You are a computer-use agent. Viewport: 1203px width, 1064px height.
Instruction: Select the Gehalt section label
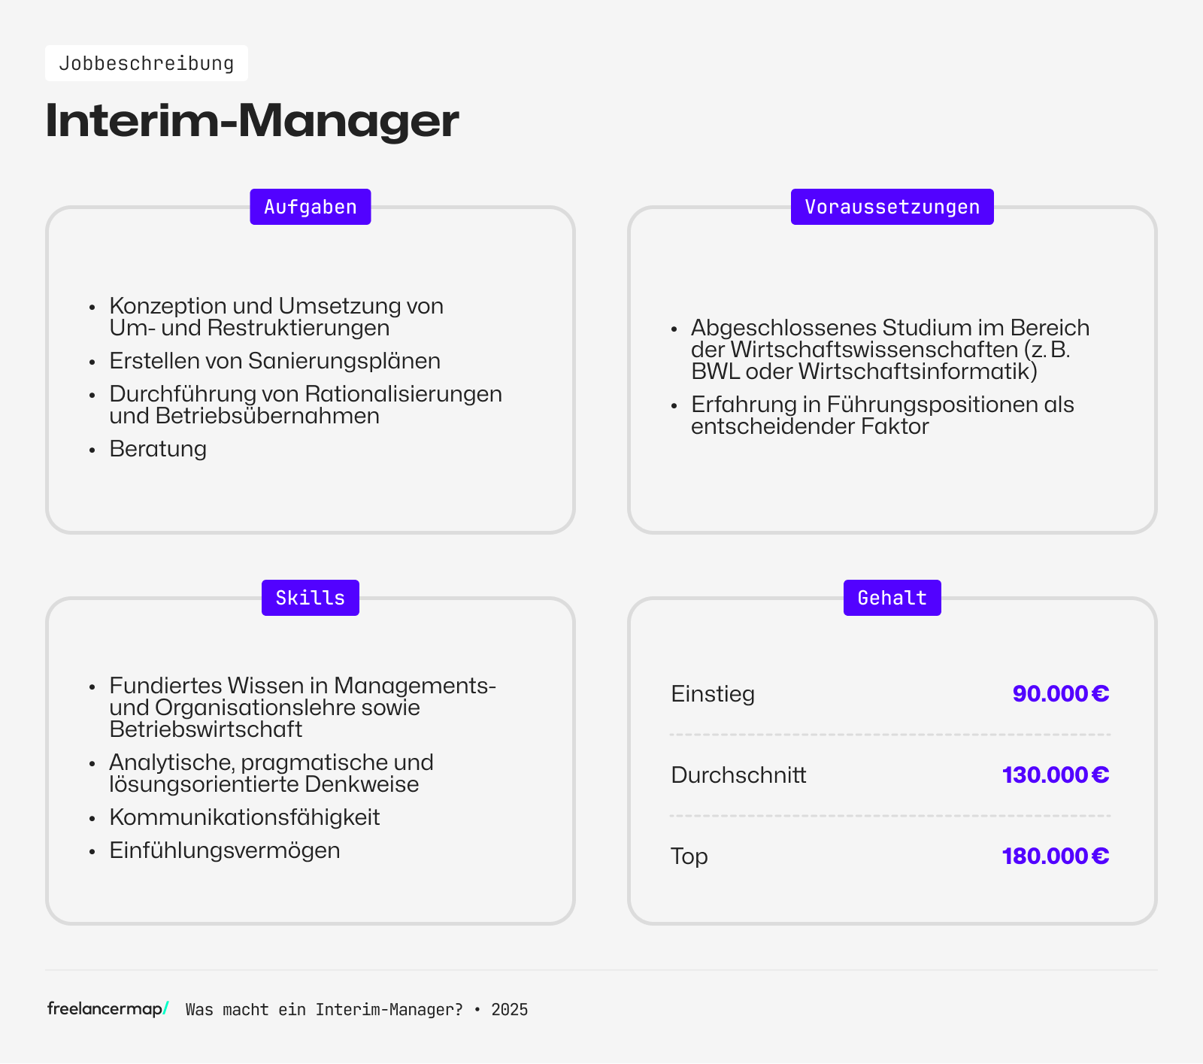pyautogui.click(x=892, y=598)
